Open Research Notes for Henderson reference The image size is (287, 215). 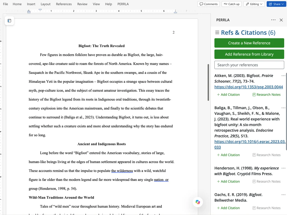266,181
